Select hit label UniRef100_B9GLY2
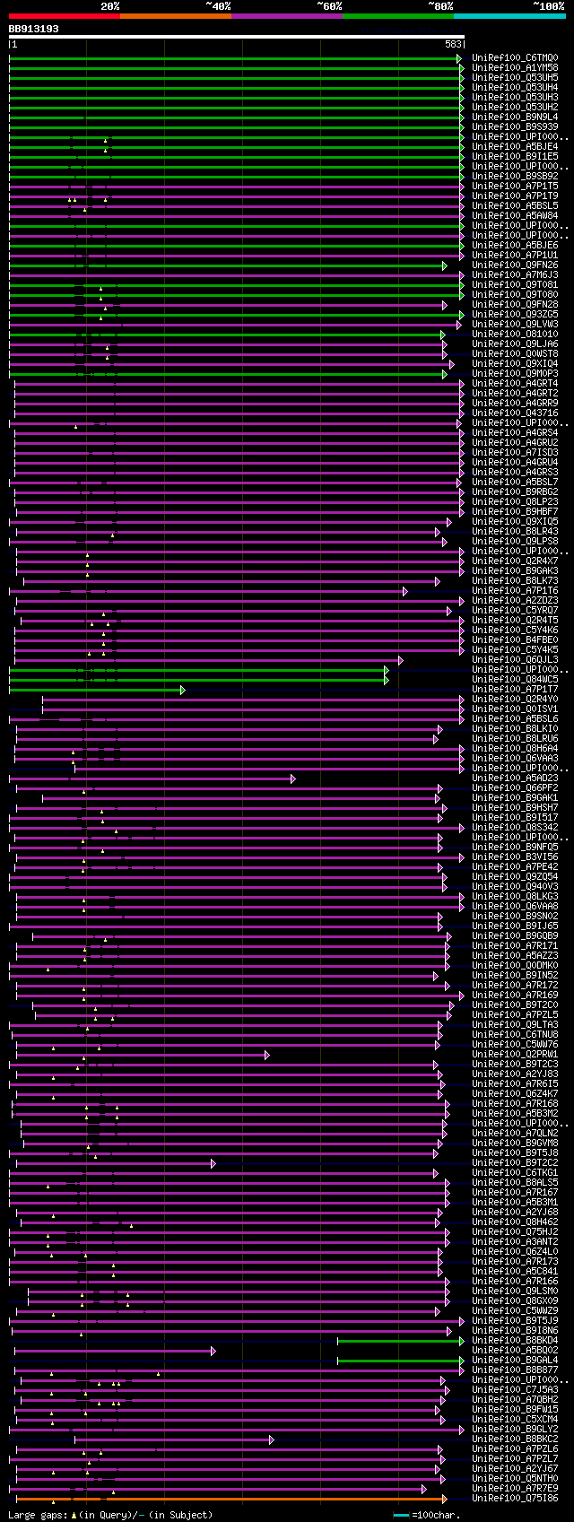This screenshot has height=1522, width=574. click(515, 1430)
